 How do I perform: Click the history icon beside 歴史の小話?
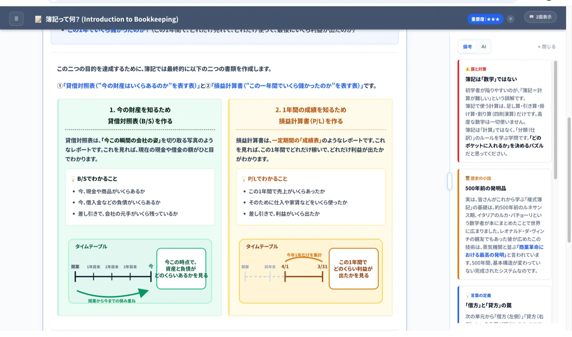tap(467, 179)
